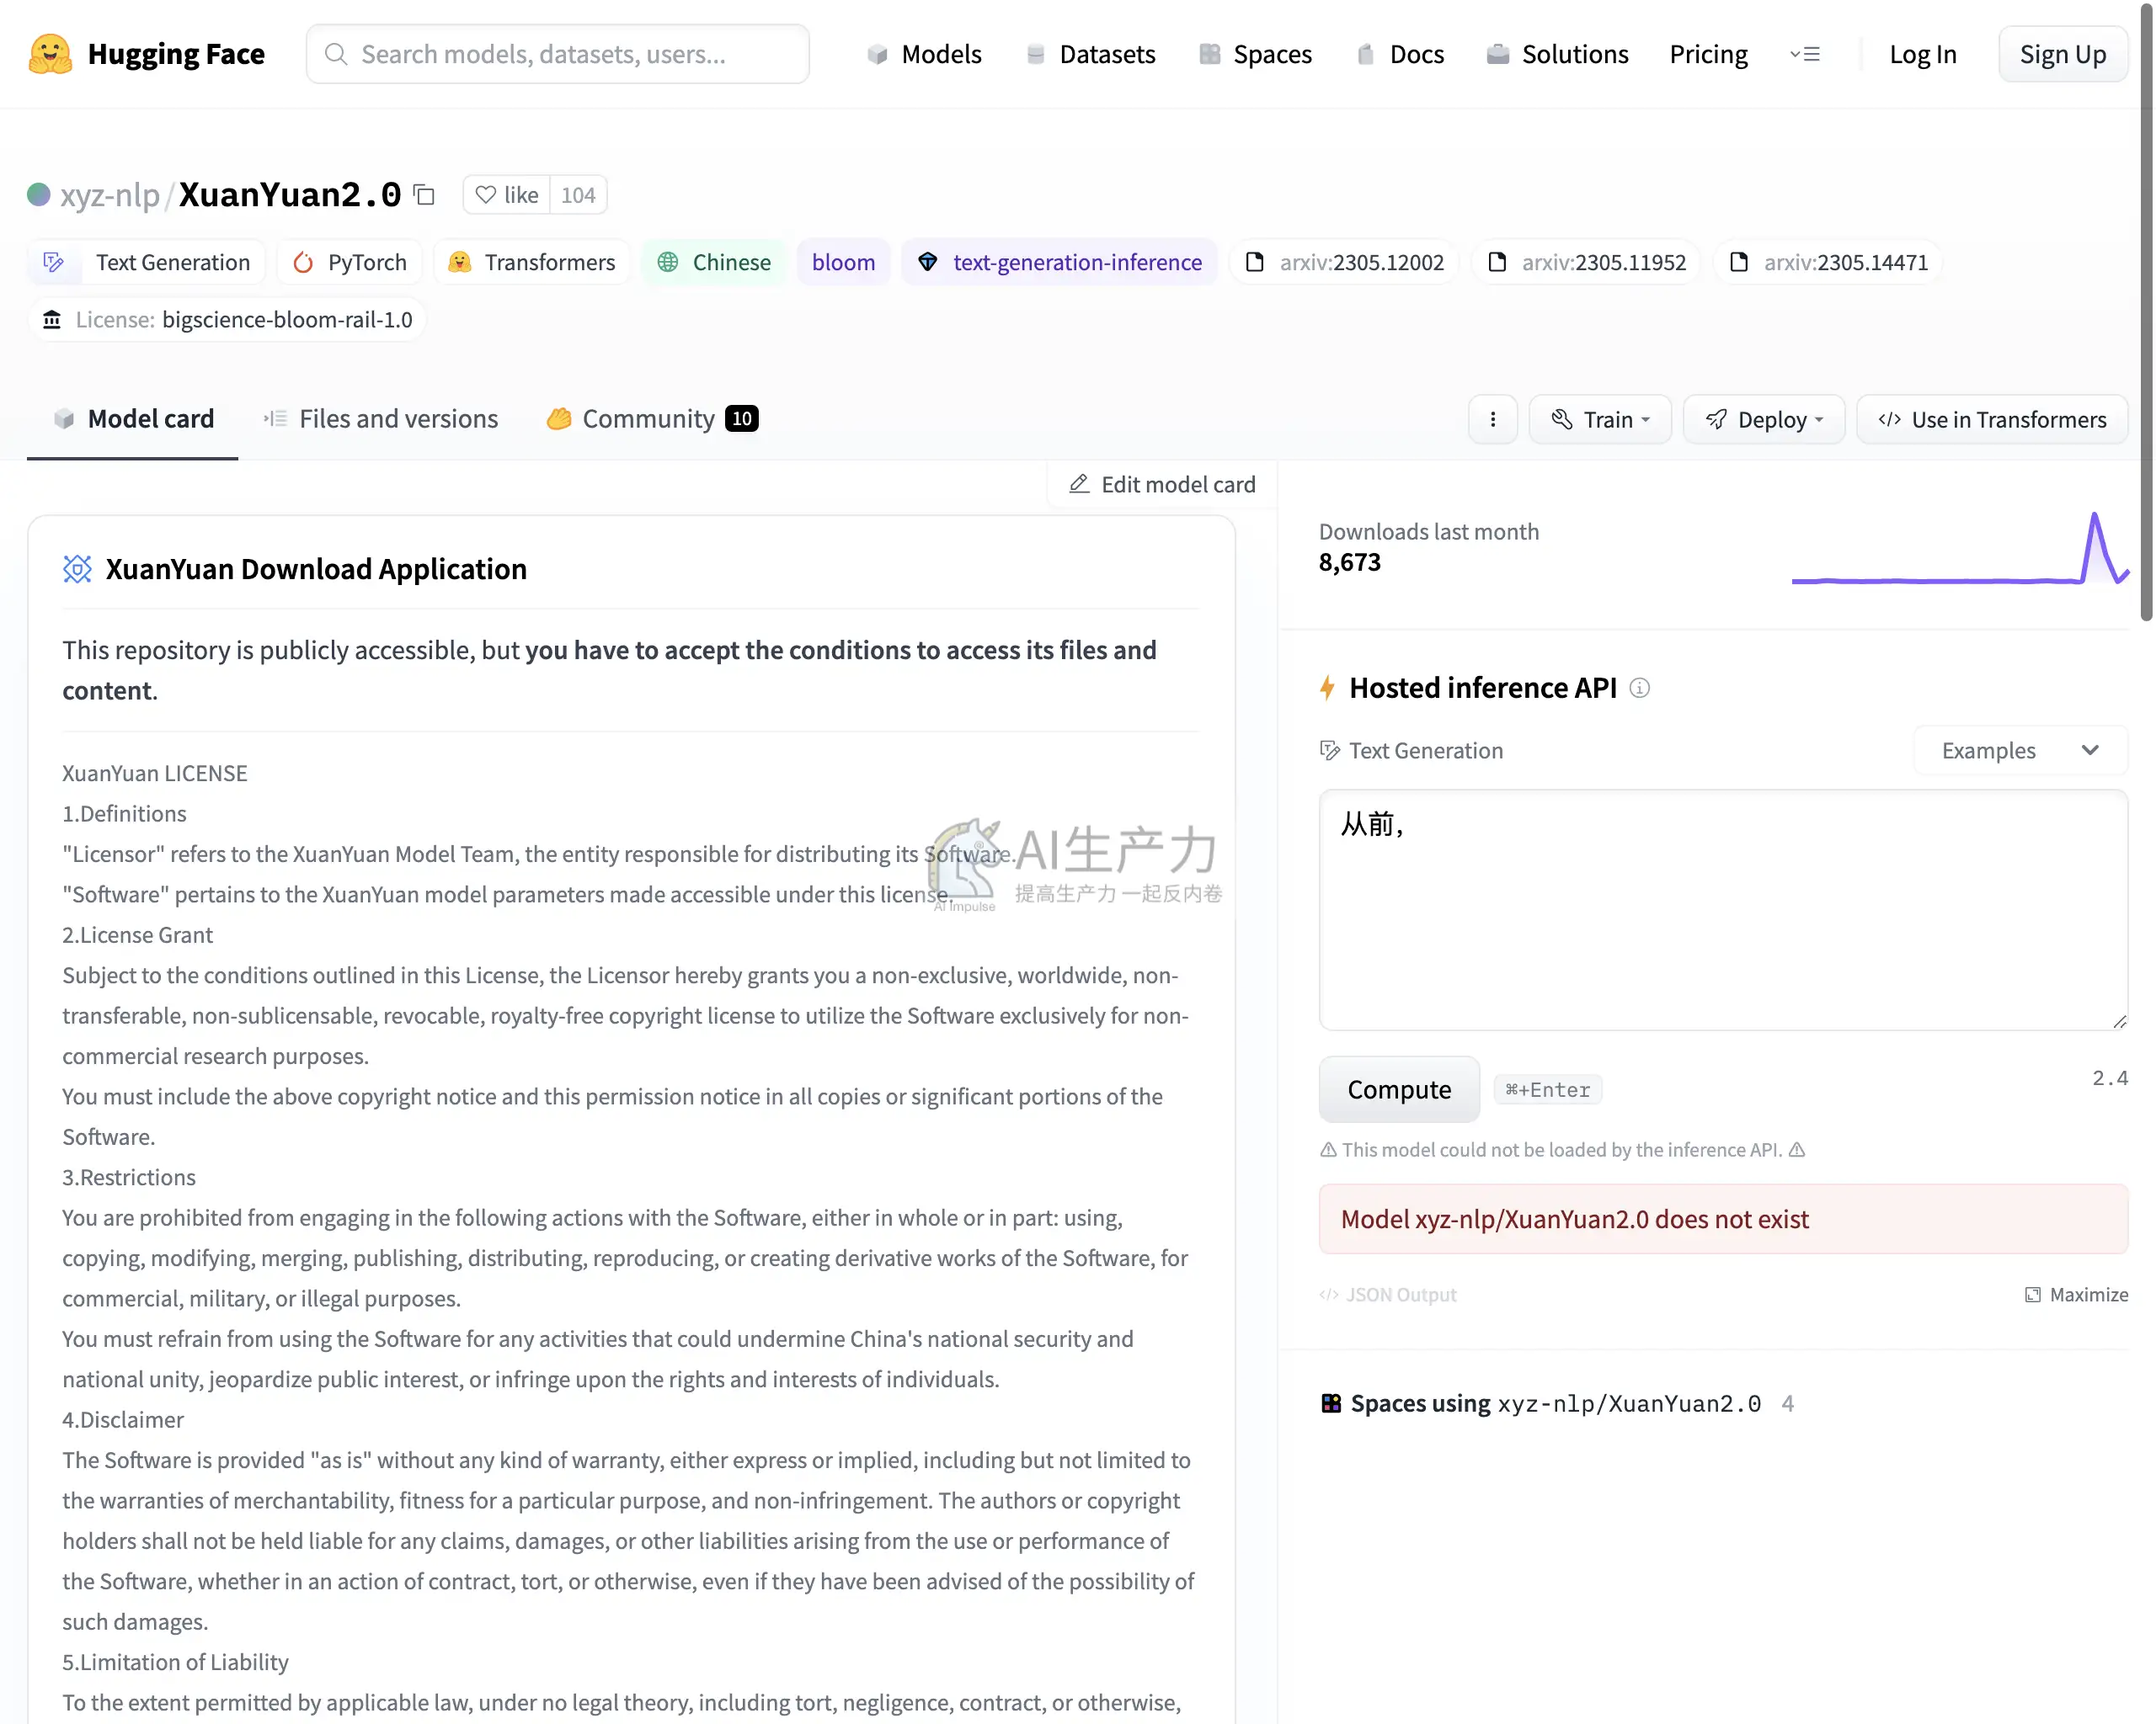Click the JSON Output code icon
2156x1724 pixels.
pos(1329,1296)
